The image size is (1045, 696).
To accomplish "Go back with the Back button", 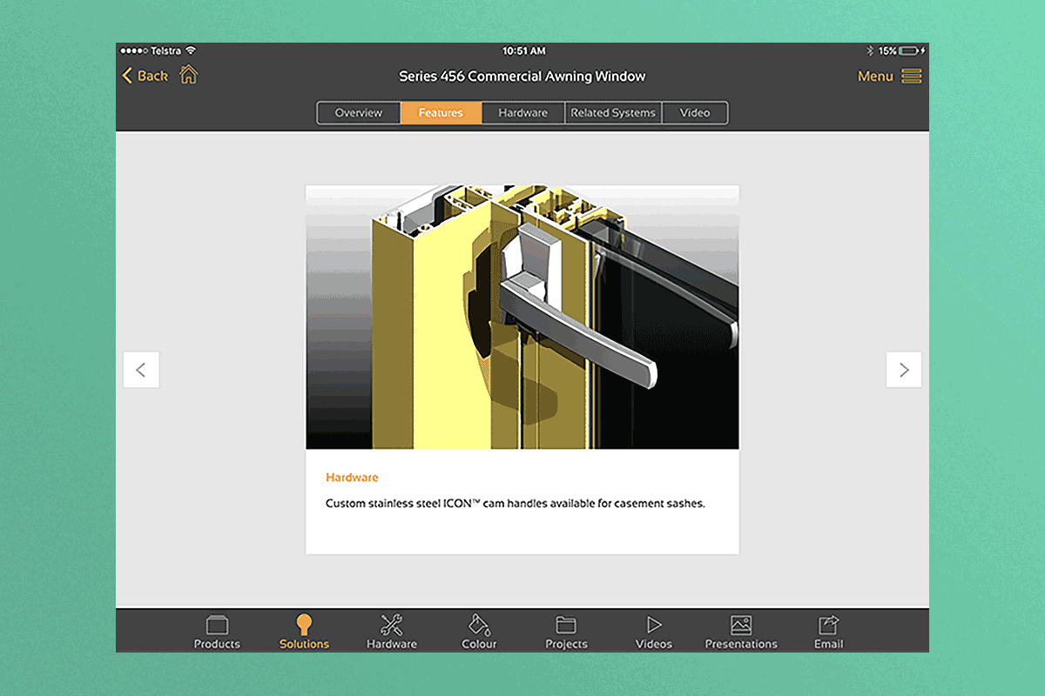I will [x=145, y=76].
